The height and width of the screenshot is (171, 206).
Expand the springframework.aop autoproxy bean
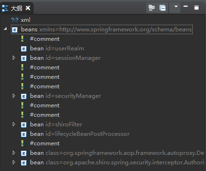point(14,153)
